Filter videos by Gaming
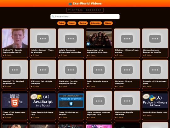The image size is (170, 128). 83,23
